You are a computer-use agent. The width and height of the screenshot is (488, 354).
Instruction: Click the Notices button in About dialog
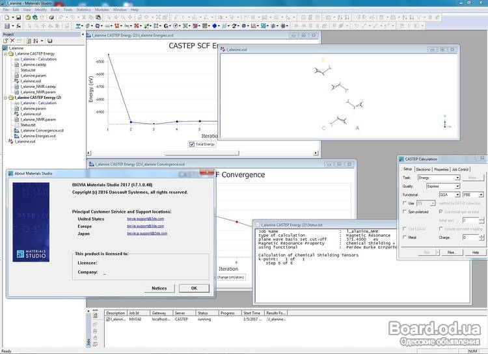click(159, 288)
